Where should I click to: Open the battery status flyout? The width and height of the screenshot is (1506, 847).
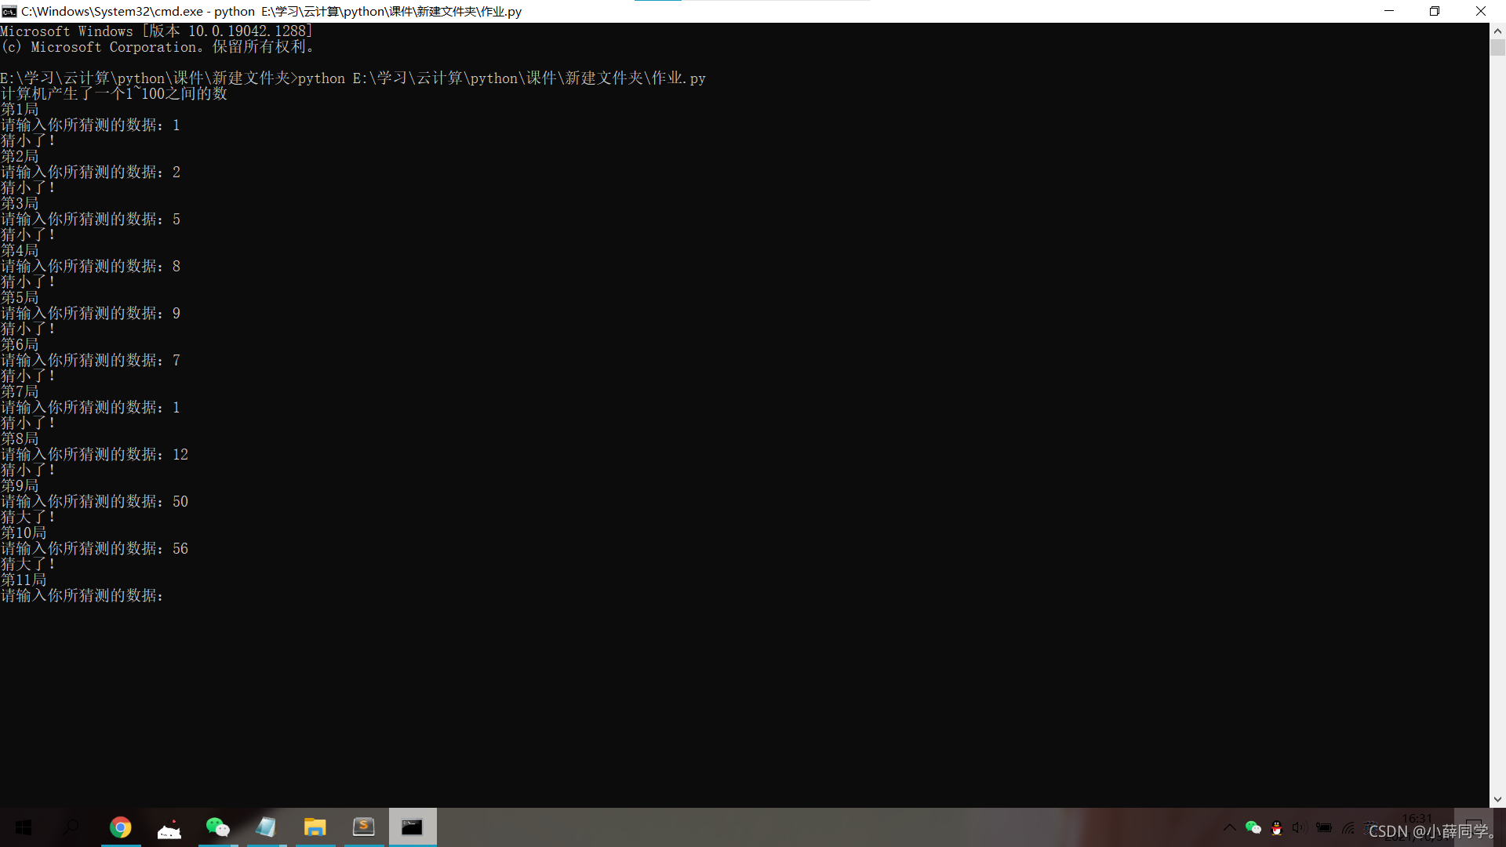tap(1324, 828)
